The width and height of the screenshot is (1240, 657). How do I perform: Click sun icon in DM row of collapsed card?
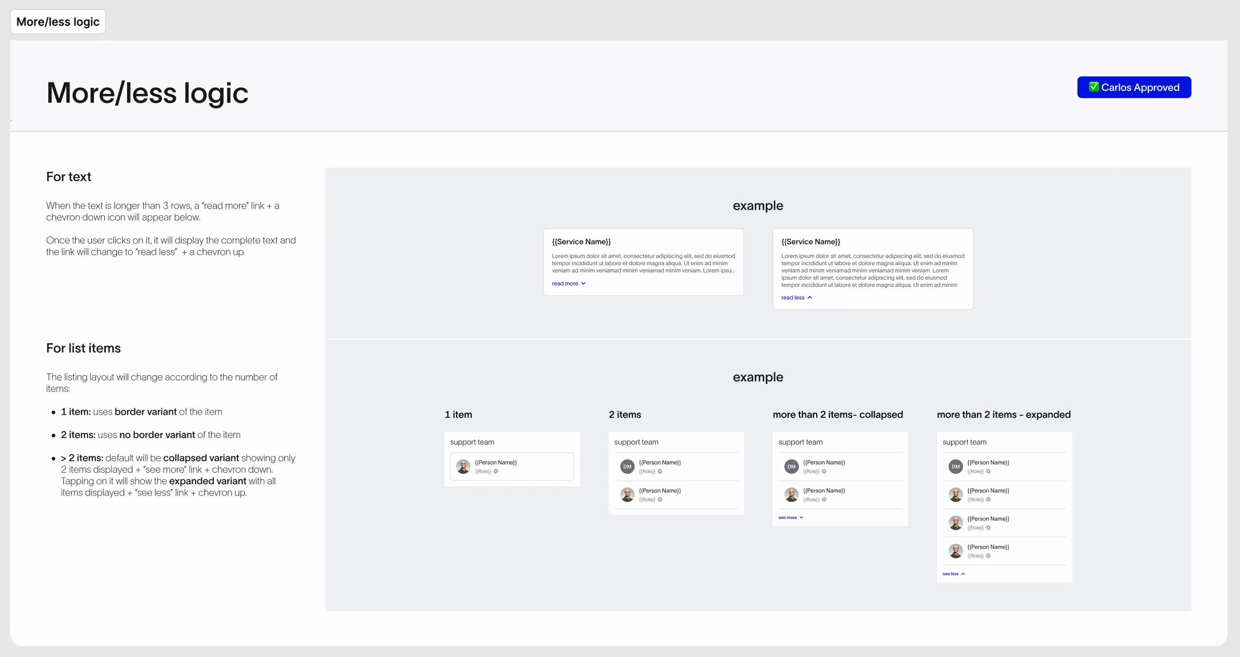pyautogui.click(x=824, y=471)
